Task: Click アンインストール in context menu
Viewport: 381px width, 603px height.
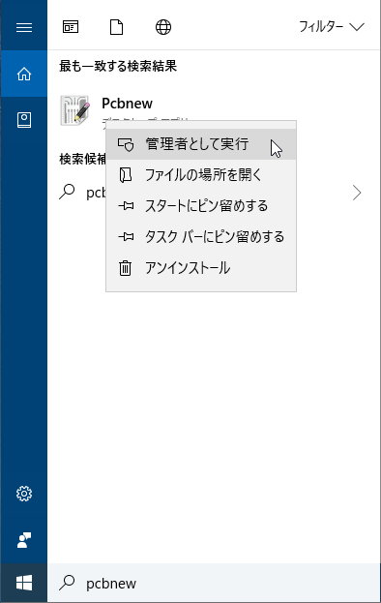Action: [201, 268]
